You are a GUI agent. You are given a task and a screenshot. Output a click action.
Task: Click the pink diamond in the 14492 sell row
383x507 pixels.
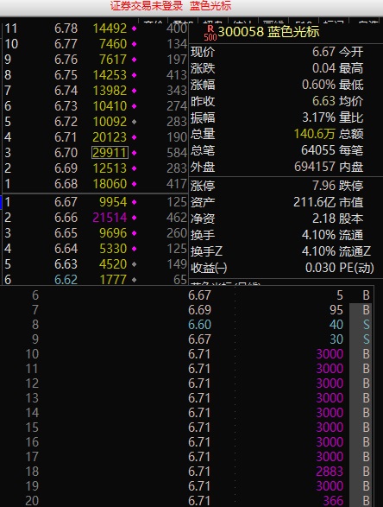[x=134, y=29]
